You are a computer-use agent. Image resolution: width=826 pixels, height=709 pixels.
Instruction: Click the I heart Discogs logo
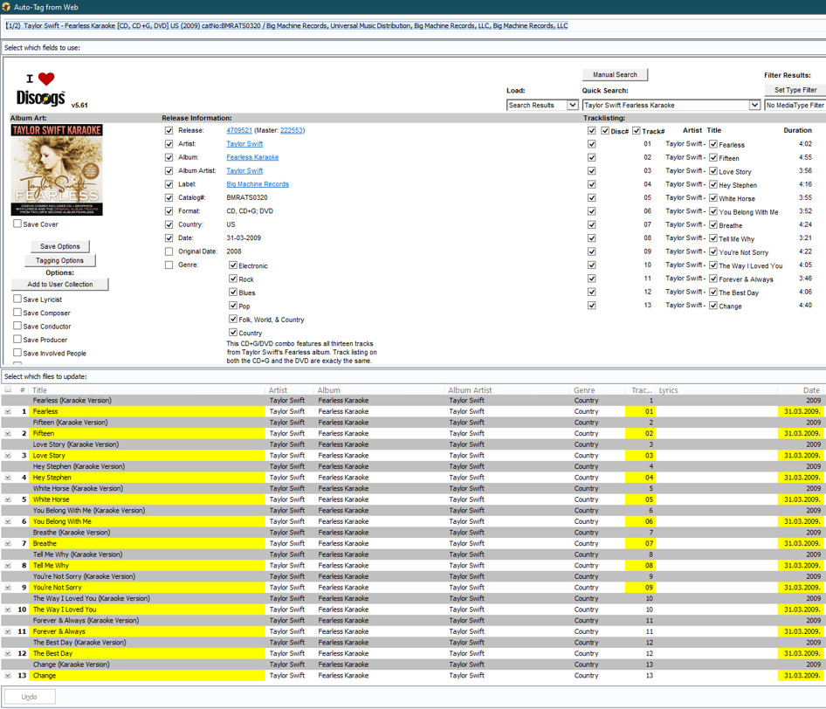(39, 89)
